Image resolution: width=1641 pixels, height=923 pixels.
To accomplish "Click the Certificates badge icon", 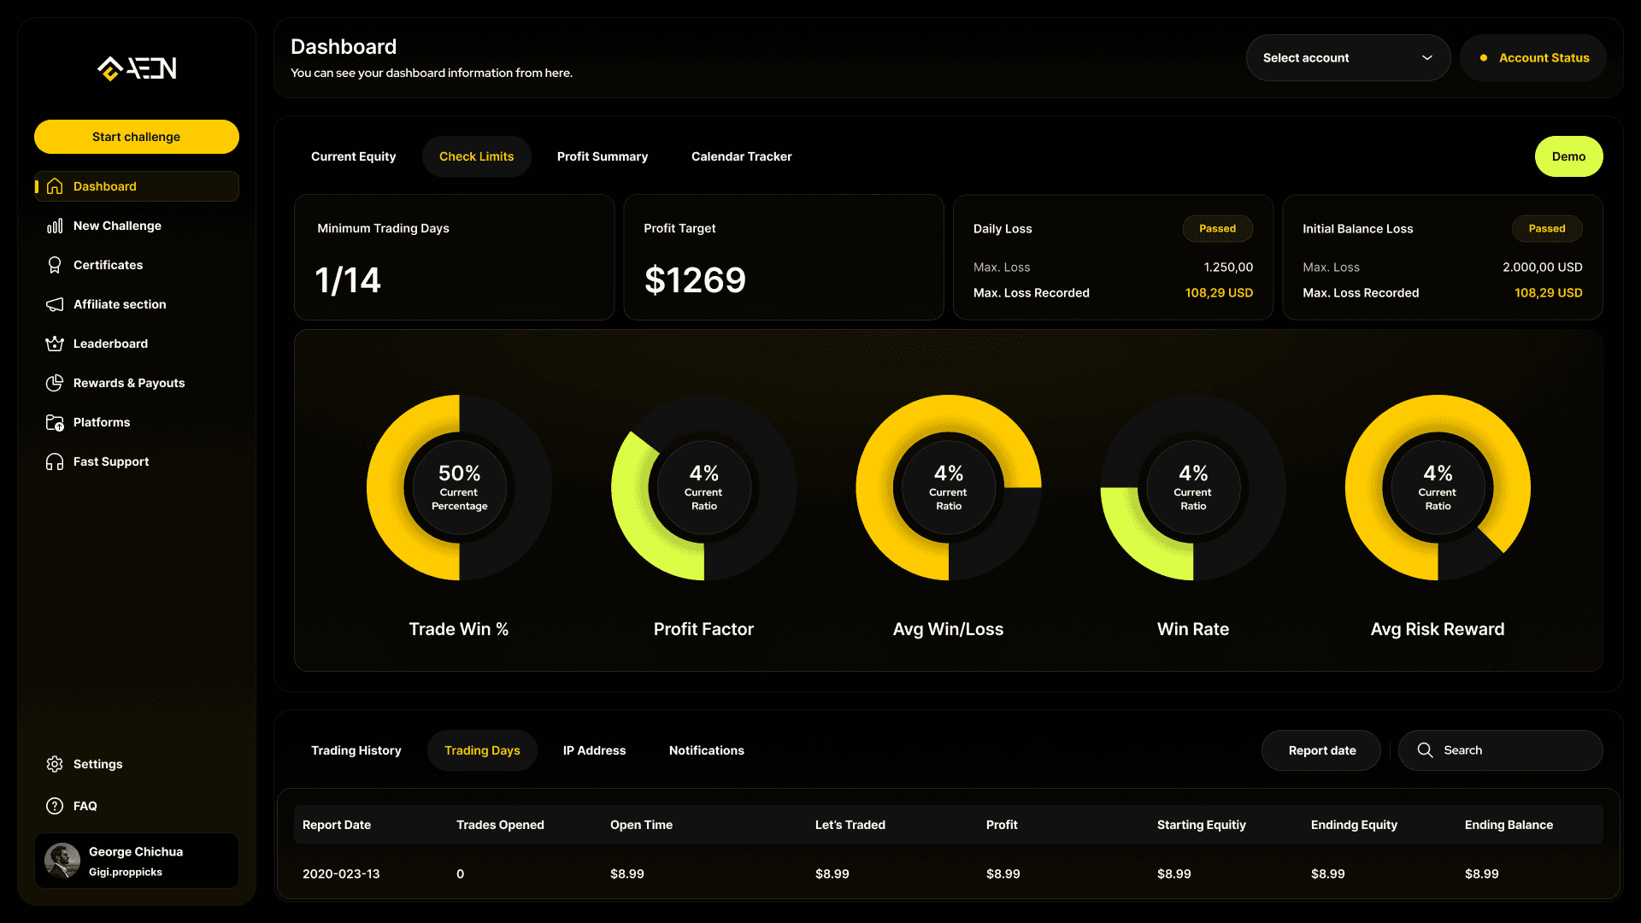I will 55,265.
